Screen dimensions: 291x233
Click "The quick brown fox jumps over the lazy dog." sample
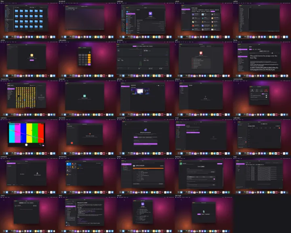point(264,57)
